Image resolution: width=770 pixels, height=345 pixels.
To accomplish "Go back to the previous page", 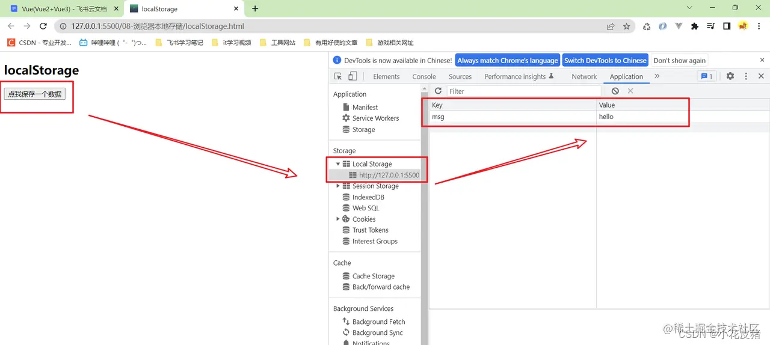I will (11, 26).
